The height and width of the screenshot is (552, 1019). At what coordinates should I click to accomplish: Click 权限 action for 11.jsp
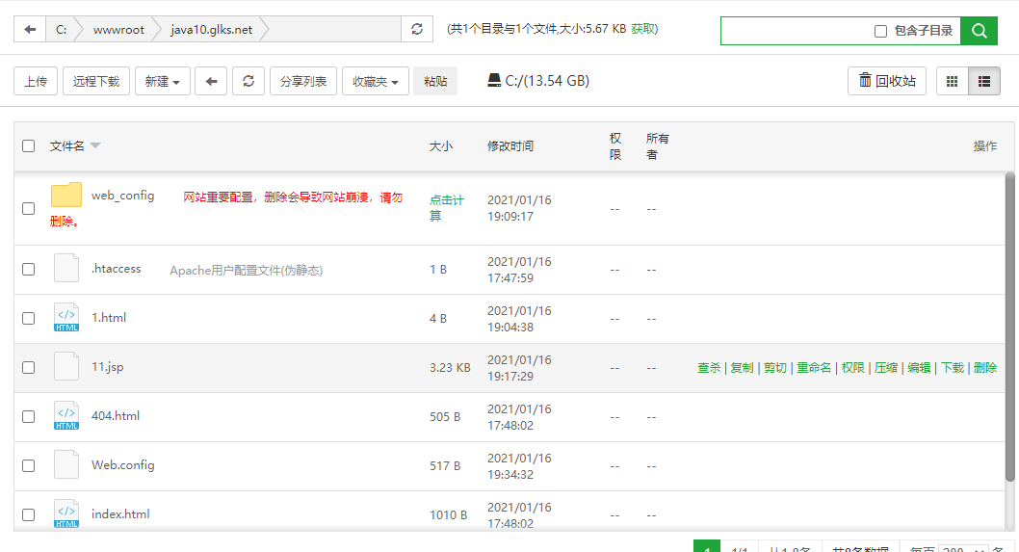(852, 368)
